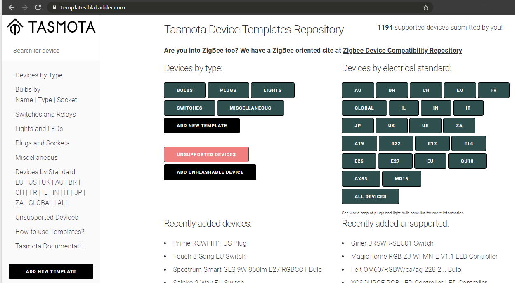Filter by FR electrical standard

click(494, 90)
